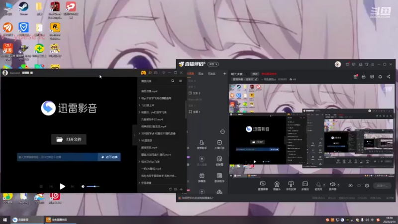Open the game controller icon in Xunlei title bar
This screenshot has width=398, height=224.
(x=143, y=73)
